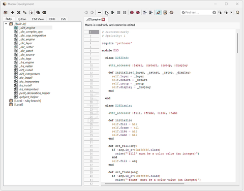The height and width of the screenshot is (191, 244).
Task: Open the object browser icon
Action: click(165, 13)
